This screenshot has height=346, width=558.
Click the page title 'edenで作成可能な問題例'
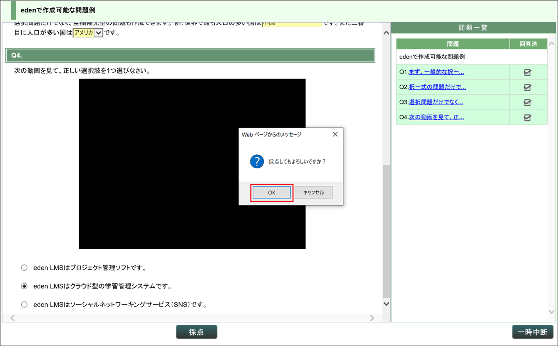tap(58, 10)
